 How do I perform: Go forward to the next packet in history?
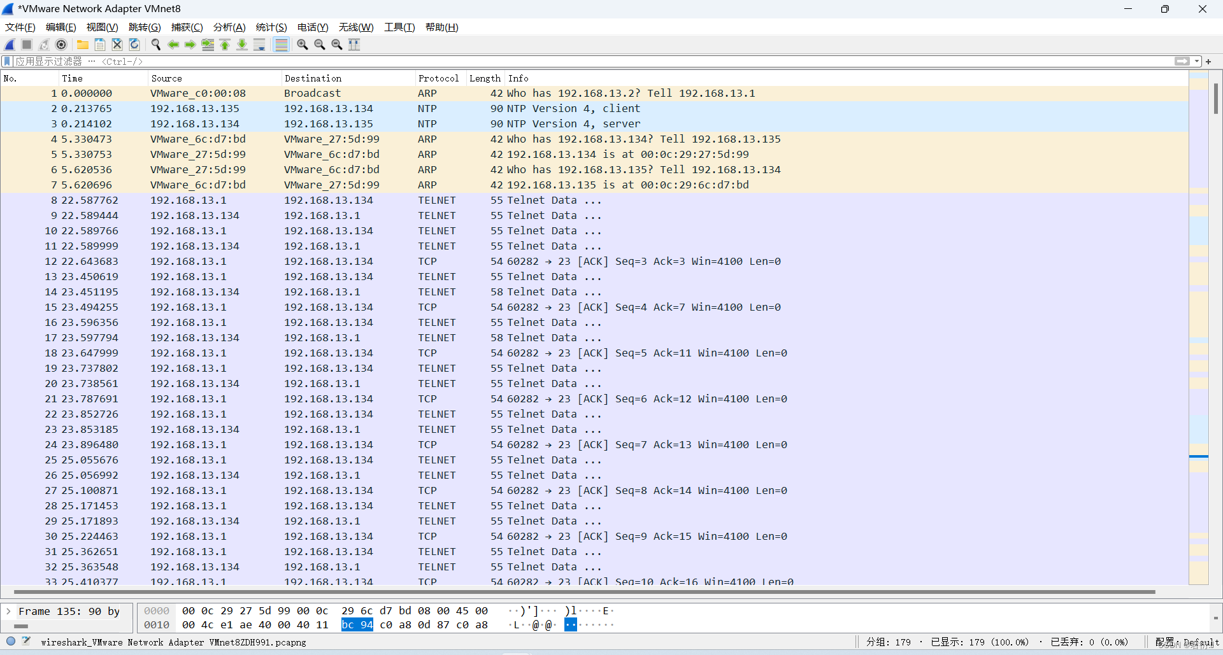click(190, 45)
